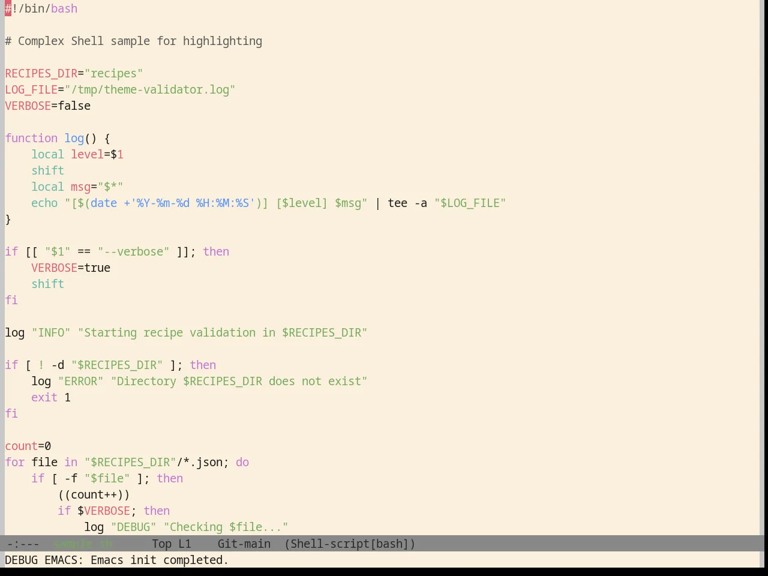Click the 'Starting recipe validation in $RECIPES_DIR' string

point(223,333)
